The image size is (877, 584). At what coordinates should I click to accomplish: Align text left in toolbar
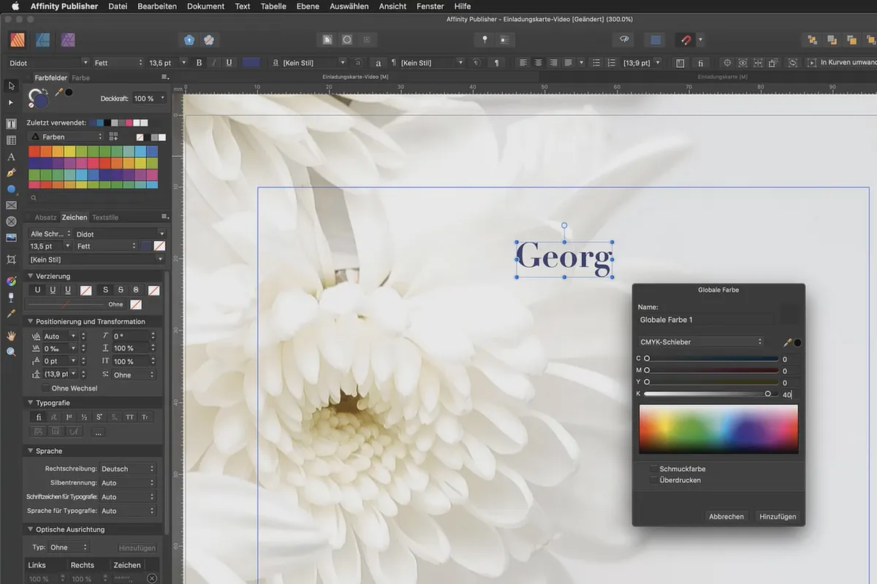523,63
